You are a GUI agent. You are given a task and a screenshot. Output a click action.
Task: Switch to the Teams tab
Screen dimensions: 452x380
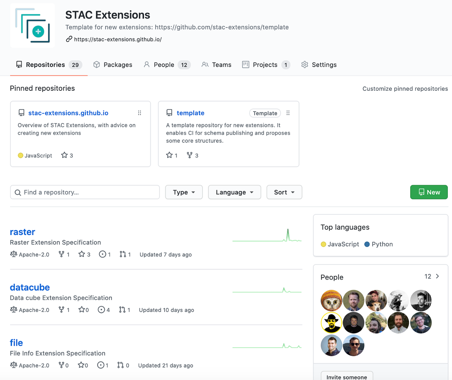[216, 65]
